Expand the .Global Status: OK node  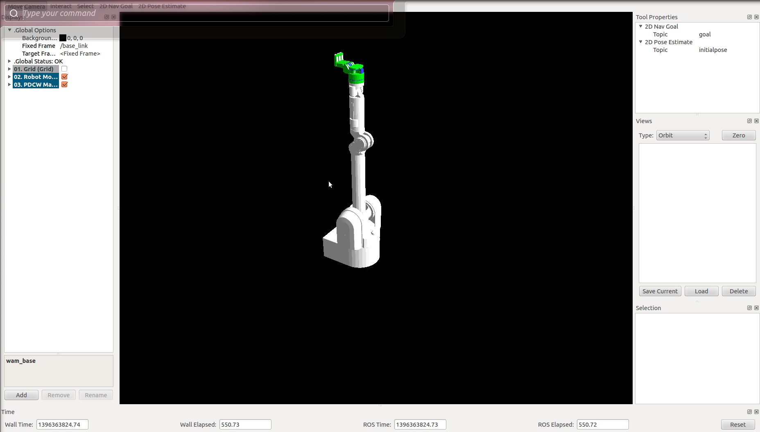click(x=9, y=61)
